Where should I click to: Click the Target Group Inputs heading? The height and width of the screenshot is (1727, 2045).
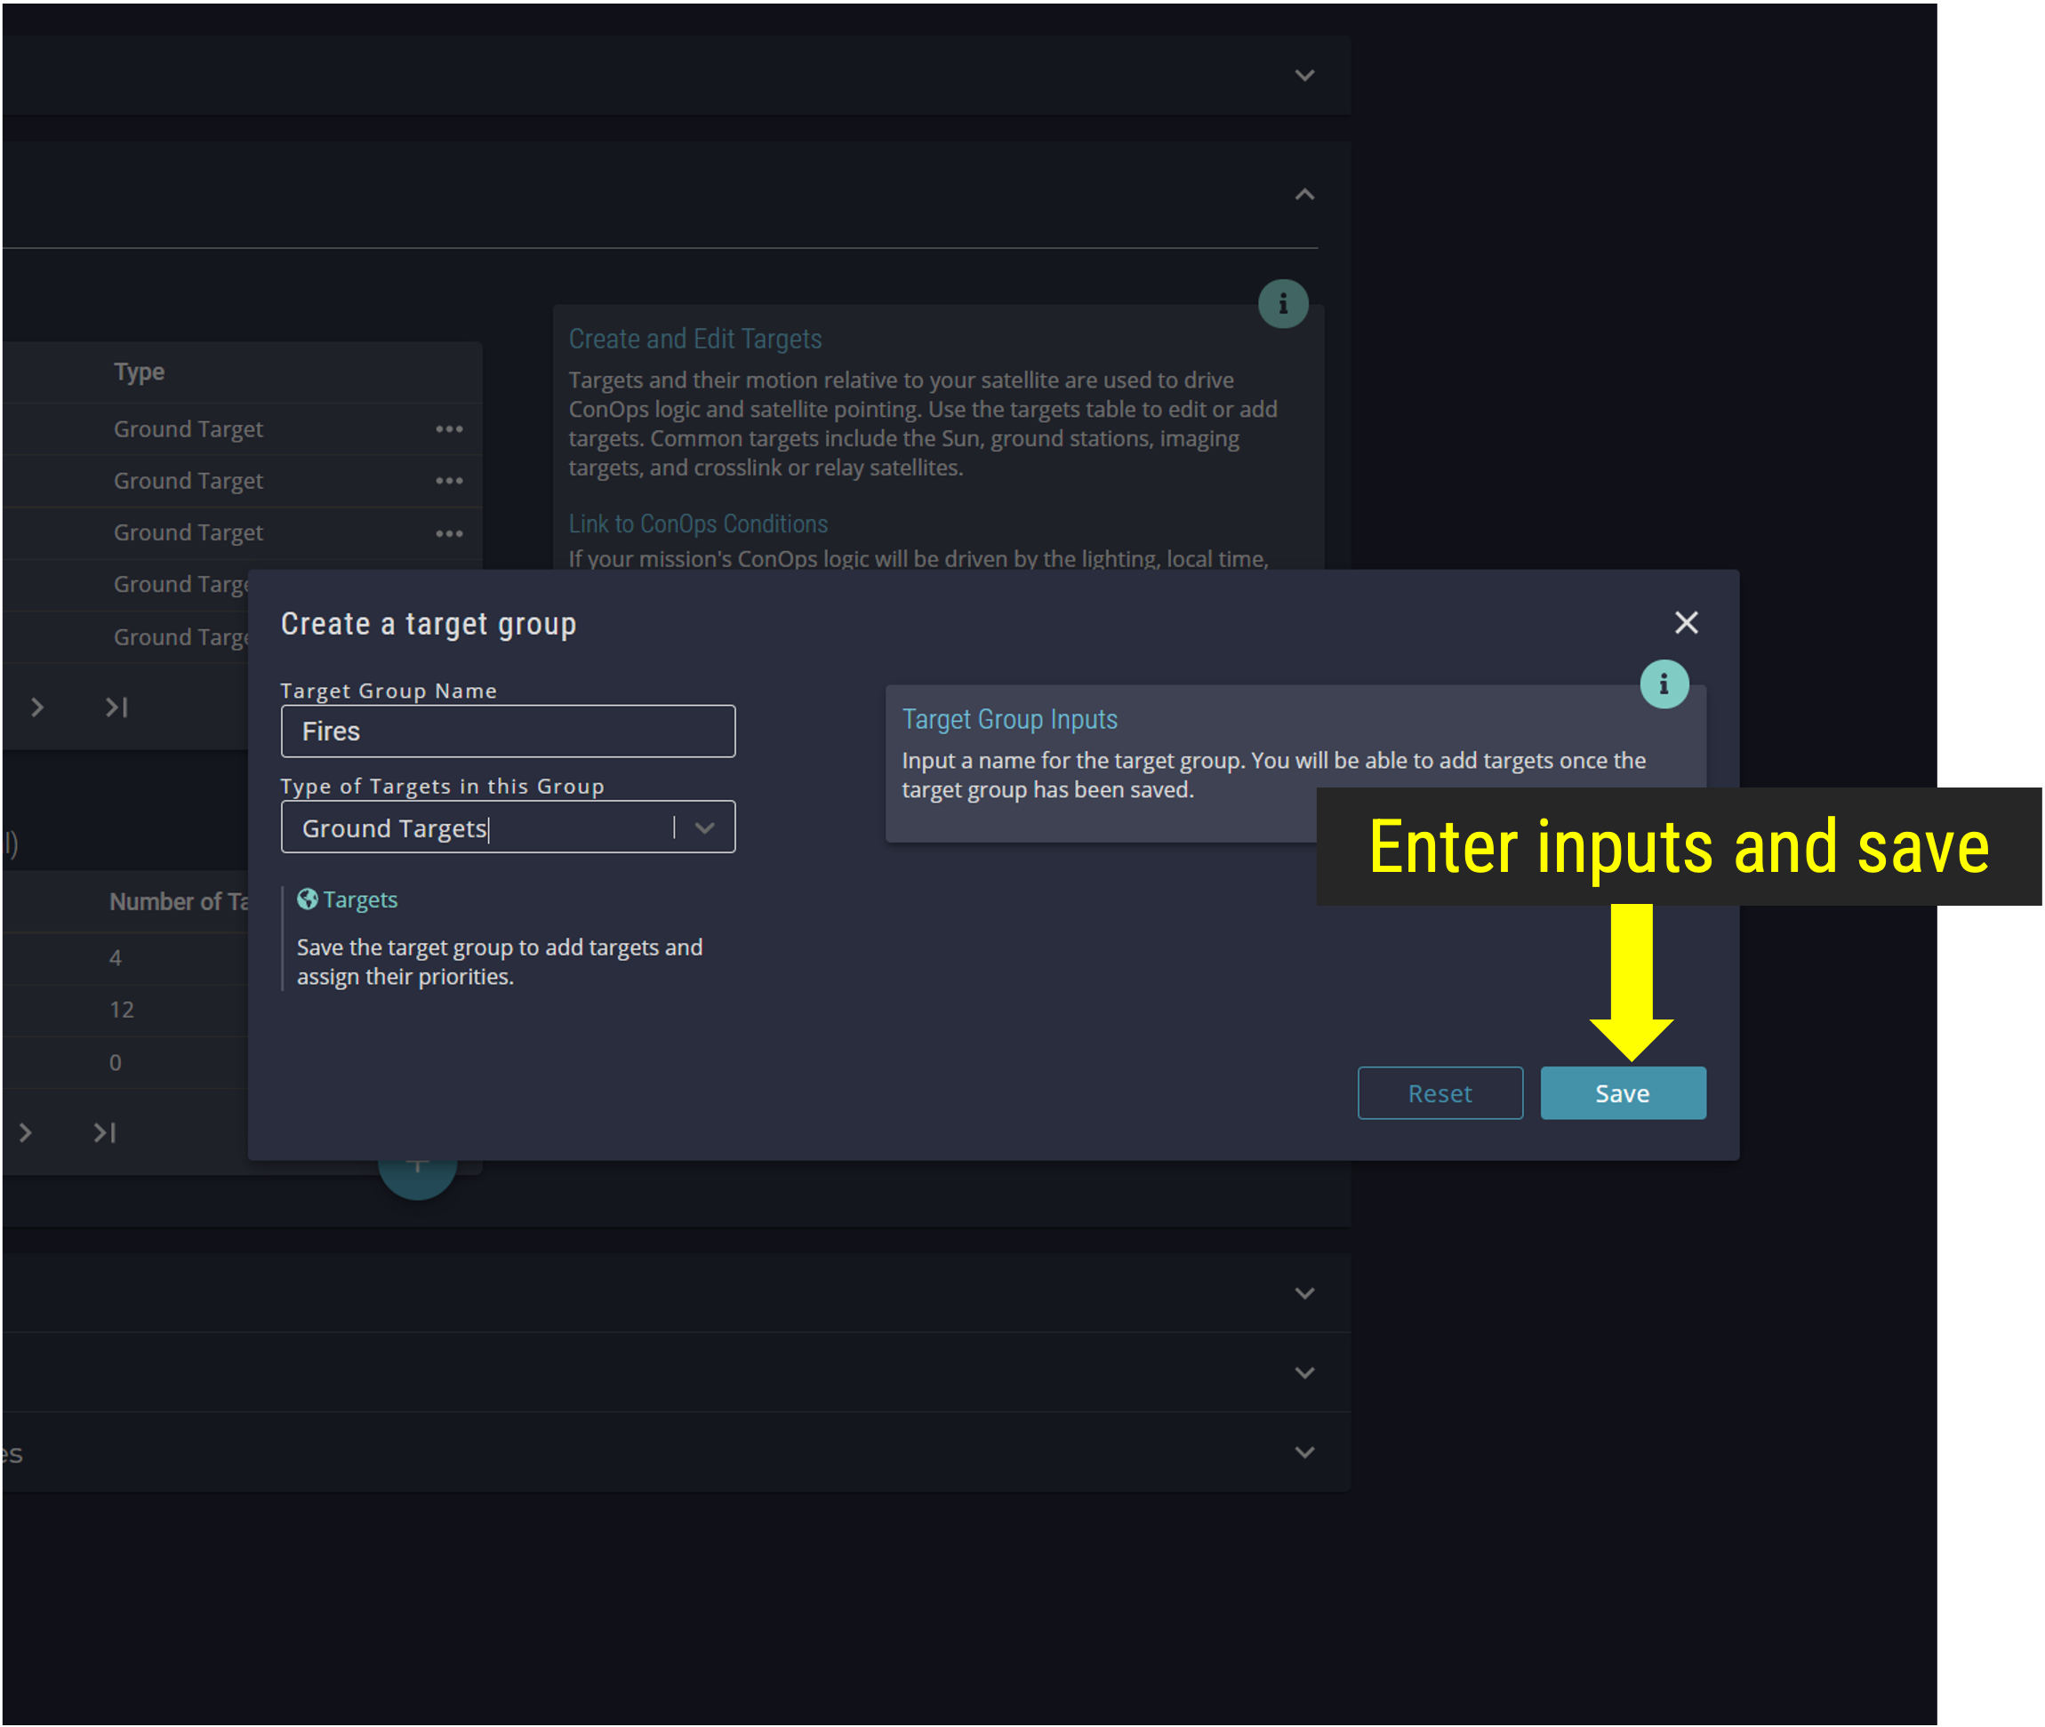pos(1010,720)
